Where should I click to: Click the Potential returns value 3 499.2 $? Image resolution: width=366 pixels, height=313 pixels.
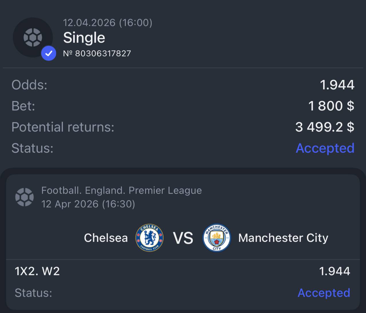tap(325, 127)
